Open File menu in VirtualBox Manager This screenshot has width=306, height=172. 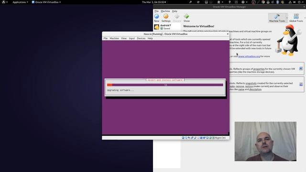156,11
